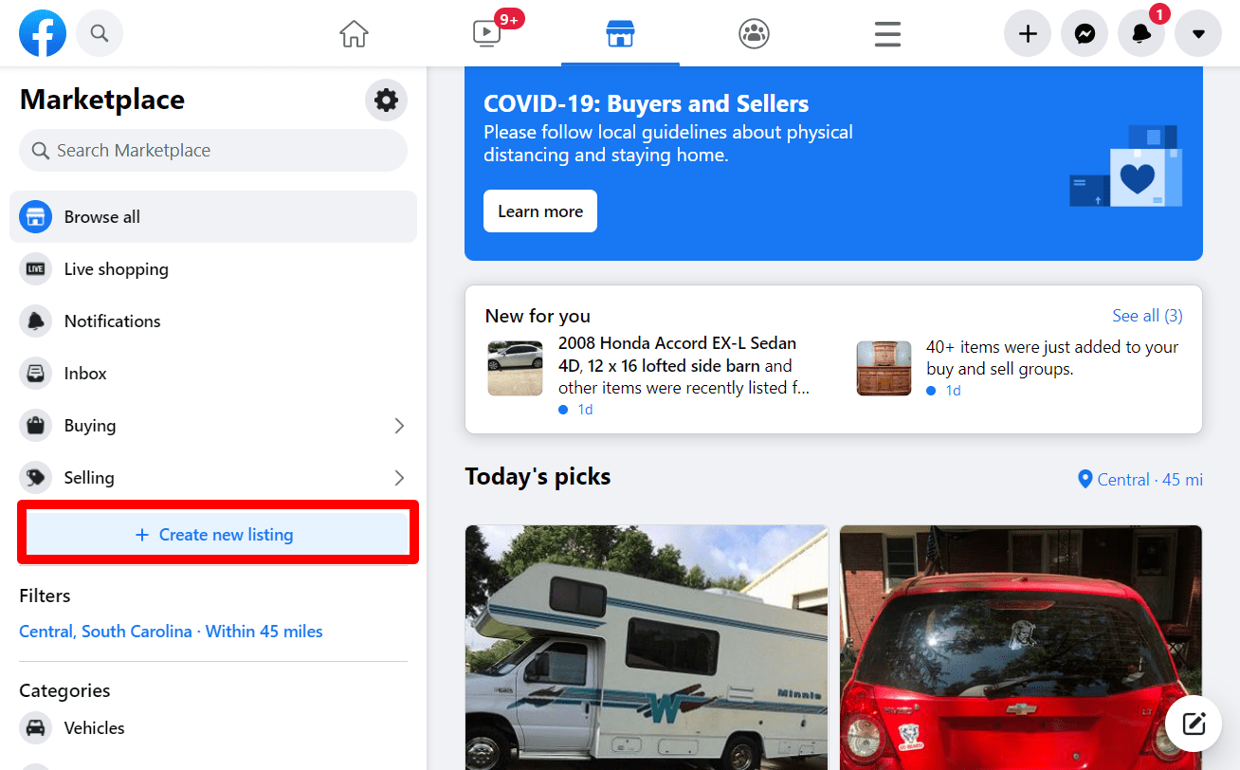This screenshot has width=1240, height=770.
Task: Open the account menu arrow
Action: 1197,33
